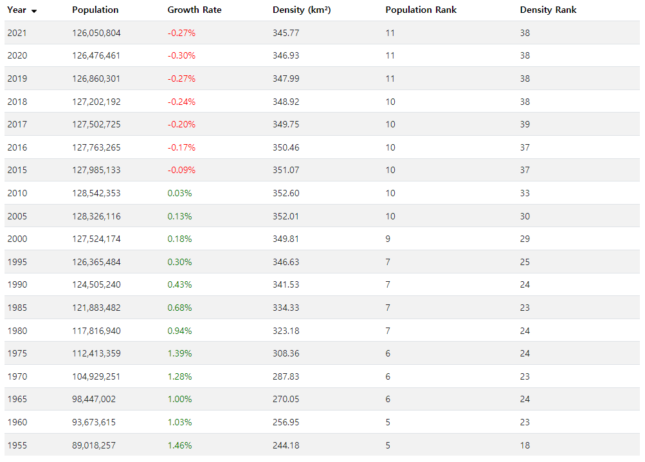Select population 127,763,265 for 2016
Image resolution: width=645 pixels, height=462 pixels.
pos(96,147)
